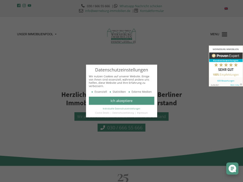Click the Werneburg Immobilien logo
The width and height of the screenshot is (243, 182).
pyautogui.click(x=121, y=36)
